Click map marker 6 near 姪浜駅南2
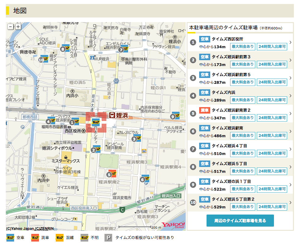This screenshot has width=300, height=248. click(144, 179)
